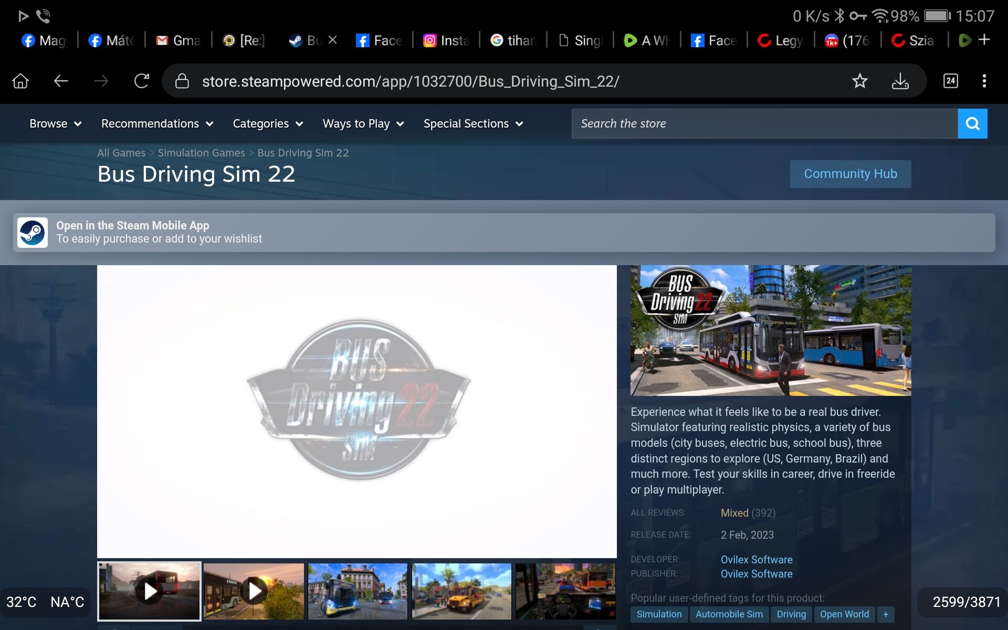
Task: Open the browser three-dot menu
Action: [984, 81]
